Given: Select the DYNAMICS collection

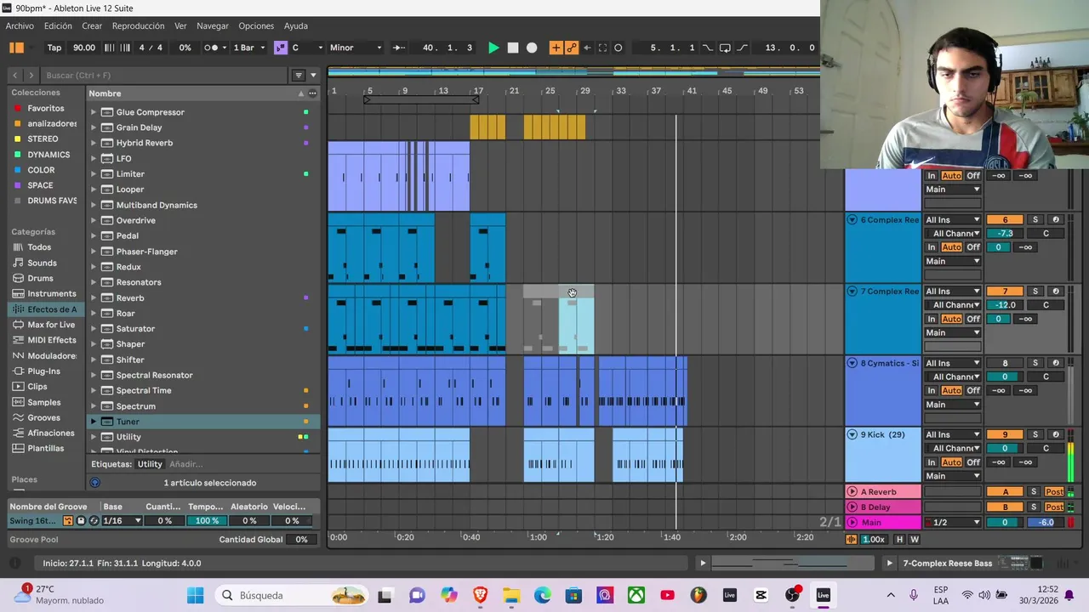Looking at the screenshot, I should pos(48,155).
